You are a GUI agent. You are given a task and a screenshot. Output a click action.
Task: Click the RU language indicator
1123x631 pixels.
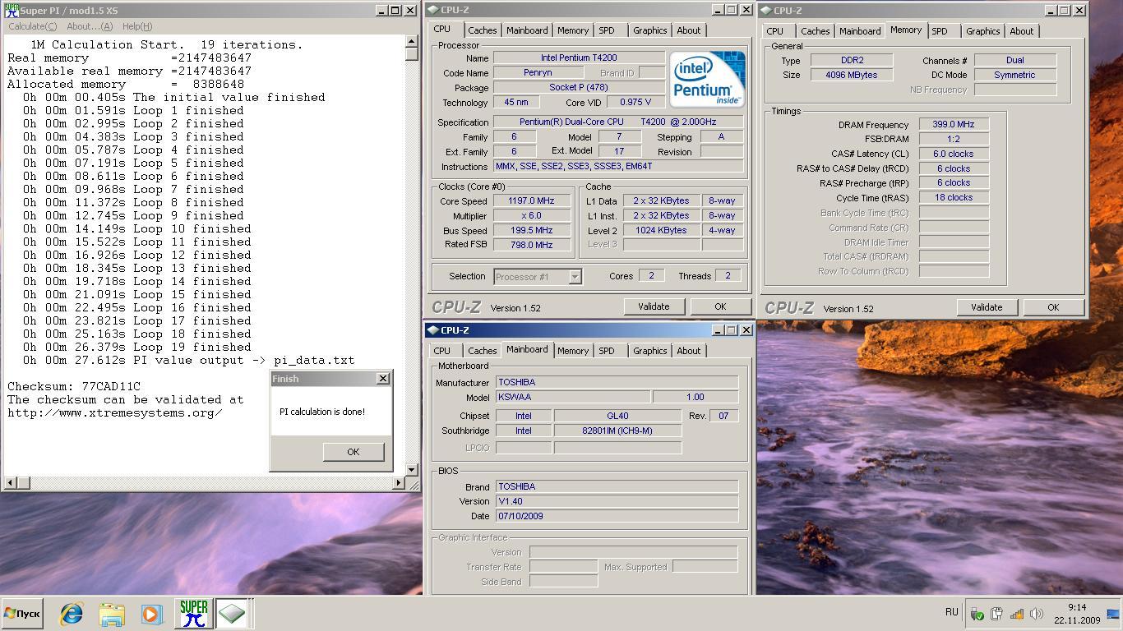pos(951,612)
